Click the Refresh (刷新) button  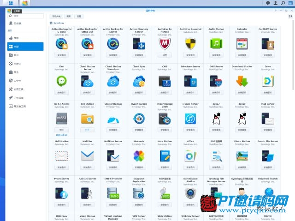(x=69, y=16)
